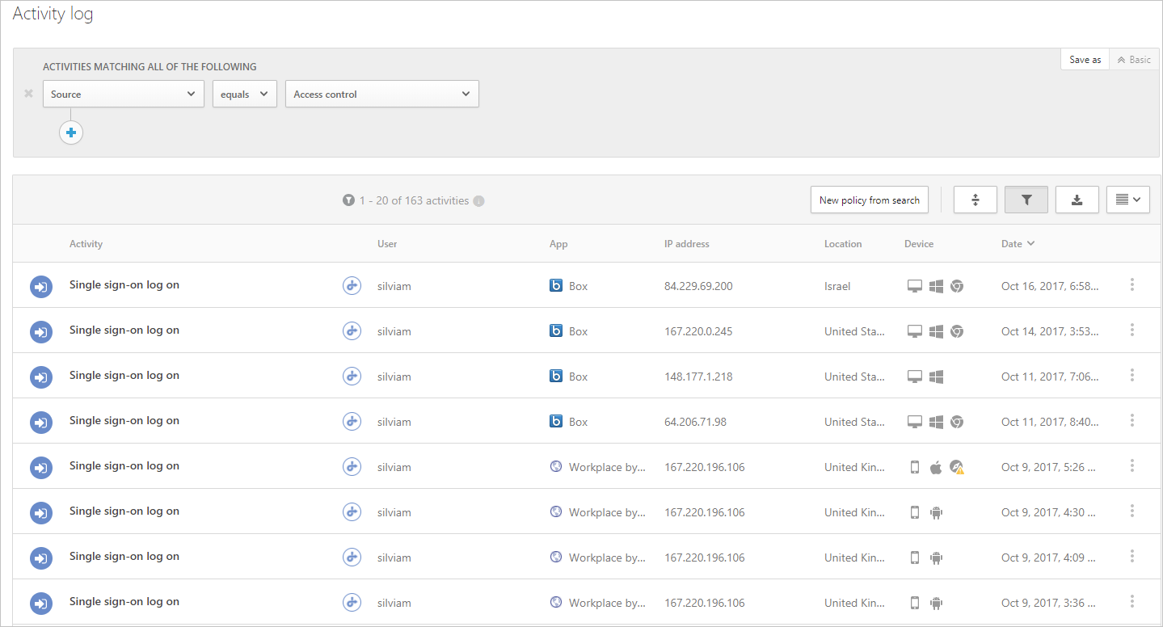
Task: Toggle the filter panel button
Action: (x=1026, y=199)
